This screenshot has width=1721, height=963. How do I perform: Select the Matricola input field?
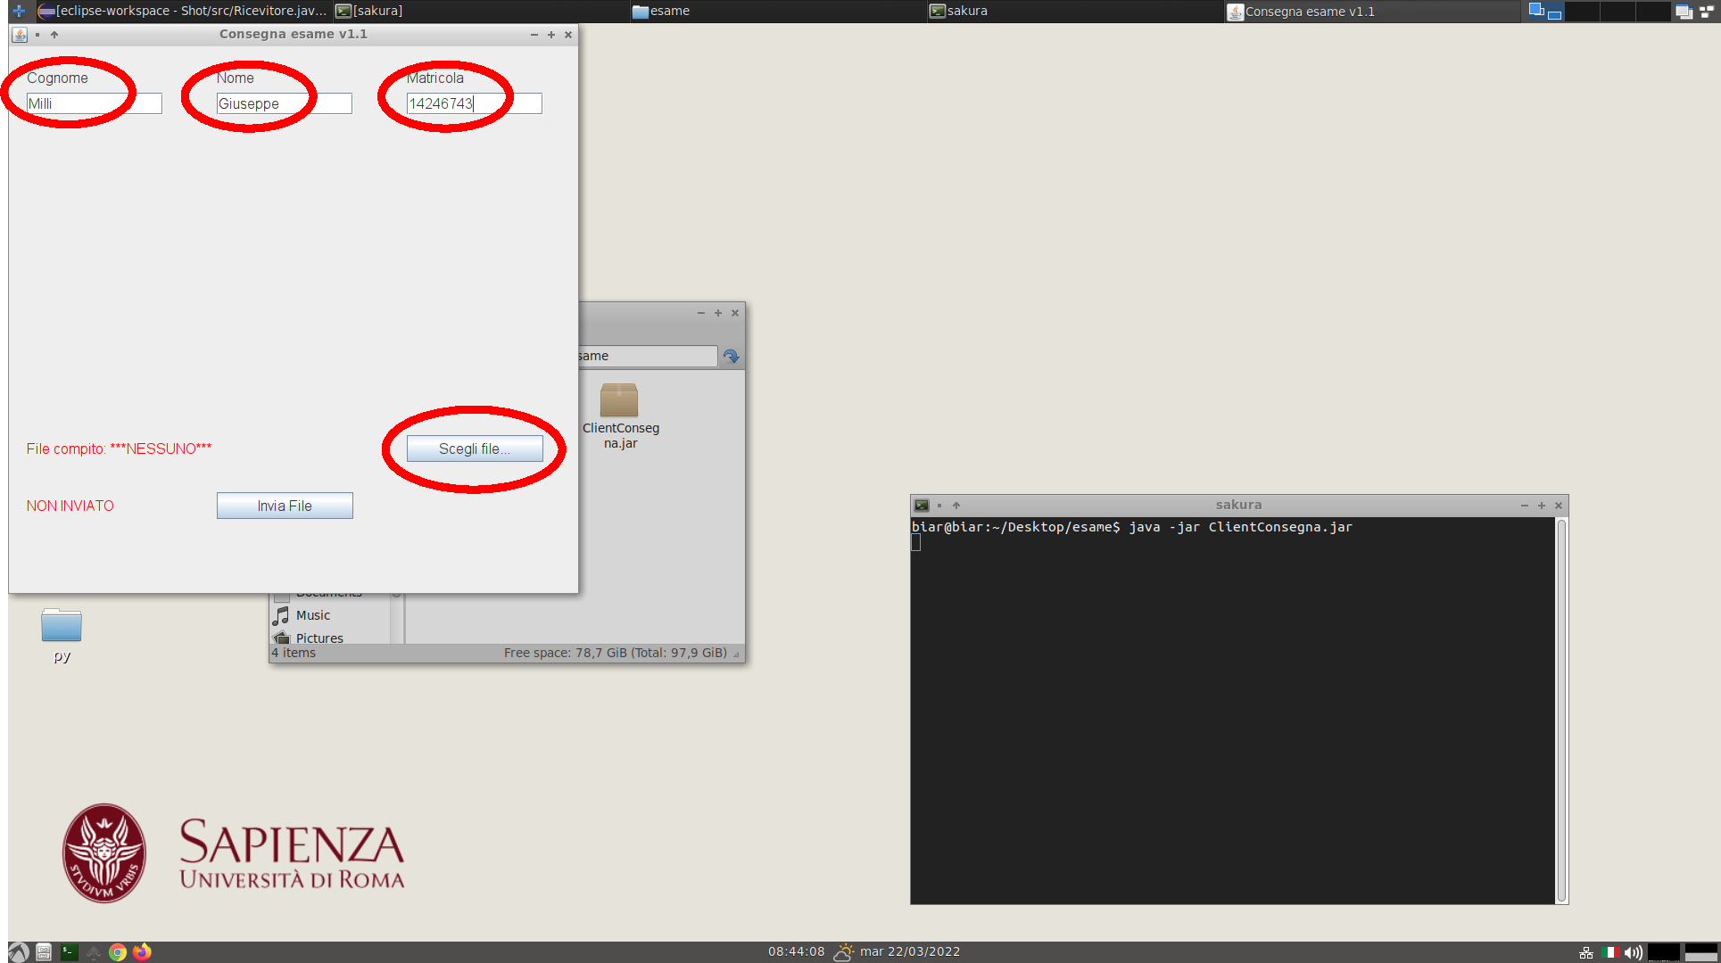point(474,103)
